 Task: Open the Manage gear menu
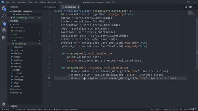(x=4, y=104)
